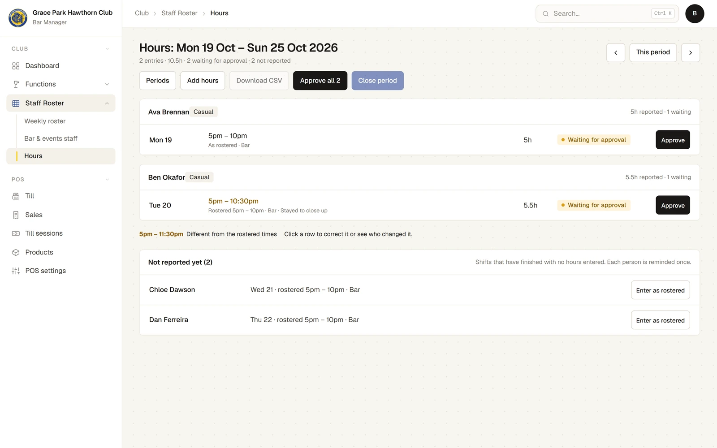Screen dimensions: 717x448
Task: Click the search magnifier icon
Action: pos(545,13)
